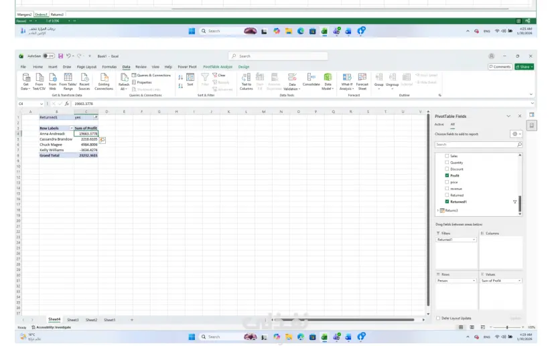Undo the last action

tap(68, 56)
